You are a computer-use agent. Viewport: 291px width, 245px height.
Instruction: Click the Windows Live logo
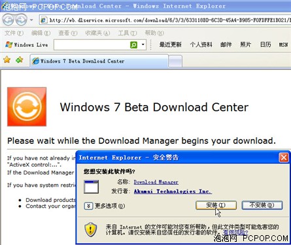[x=27, y=45]
